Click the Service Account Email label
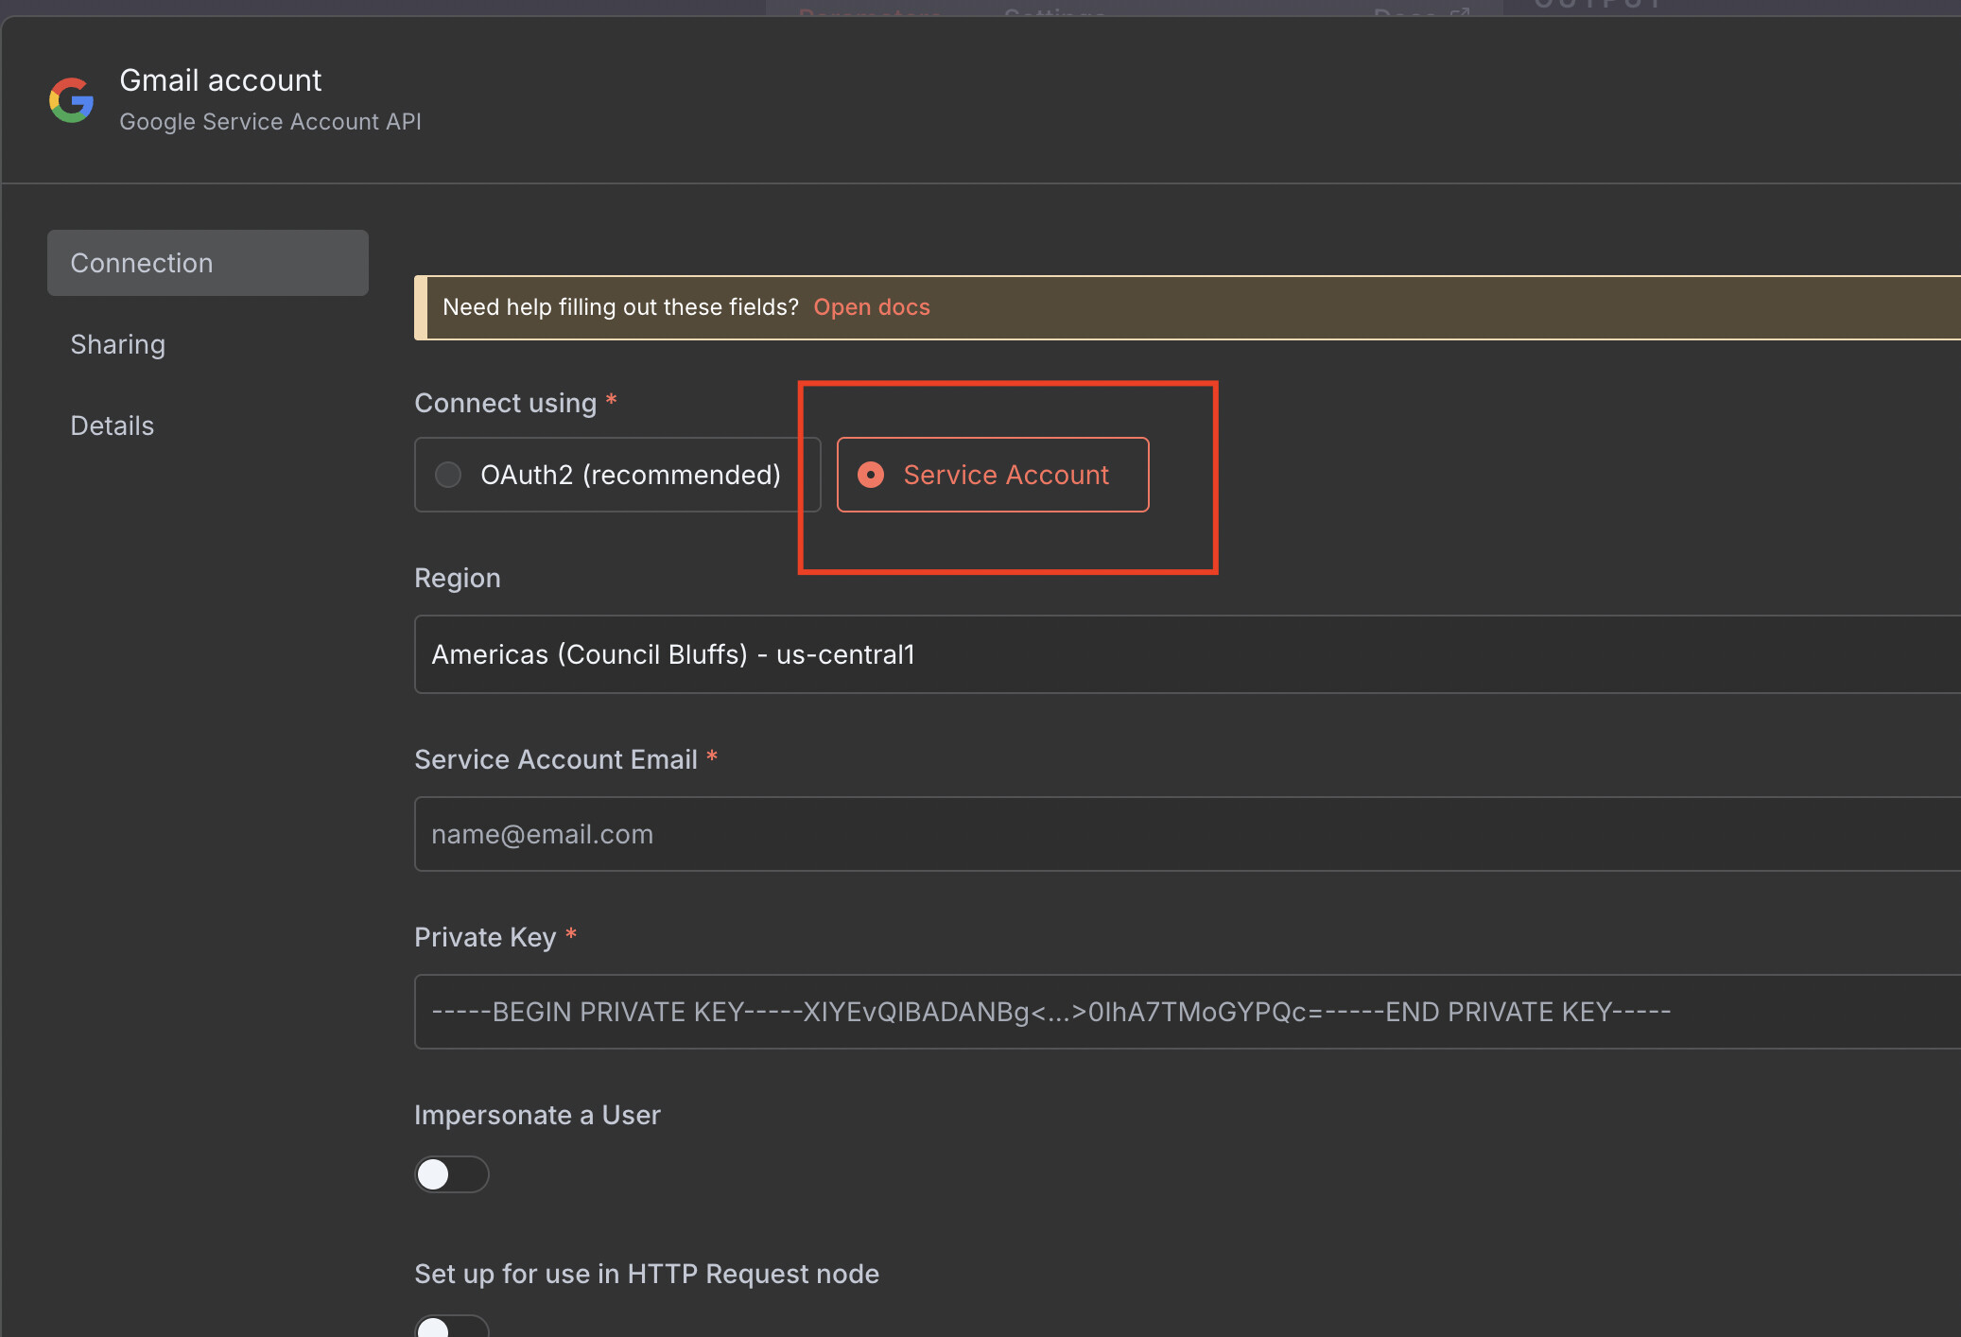 pos(556,759)
